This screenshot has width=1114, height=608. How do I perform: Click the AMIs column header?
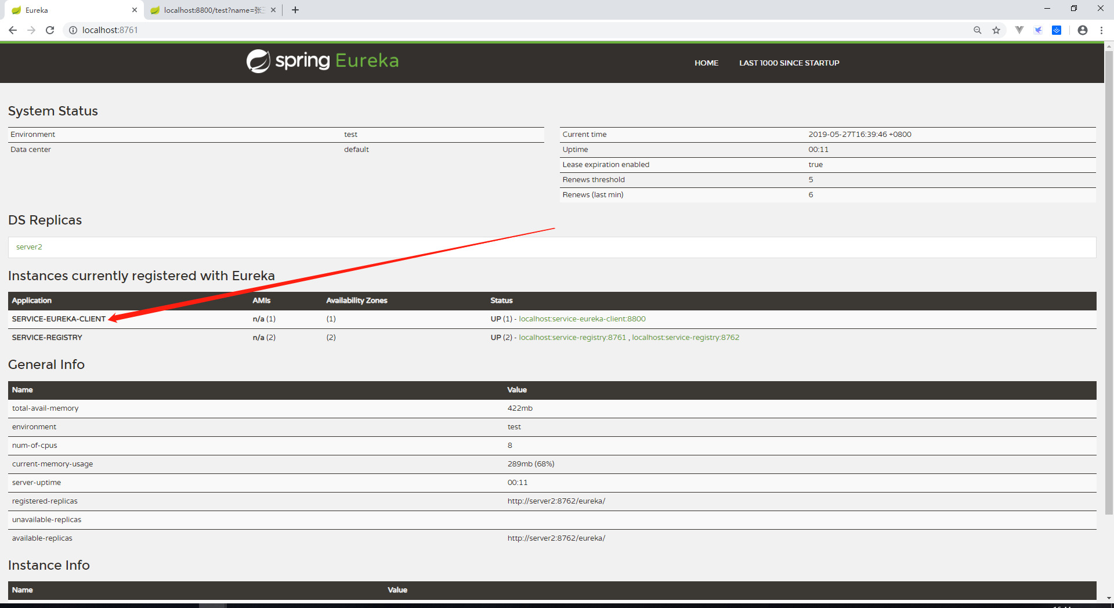(x=262, y=301)
